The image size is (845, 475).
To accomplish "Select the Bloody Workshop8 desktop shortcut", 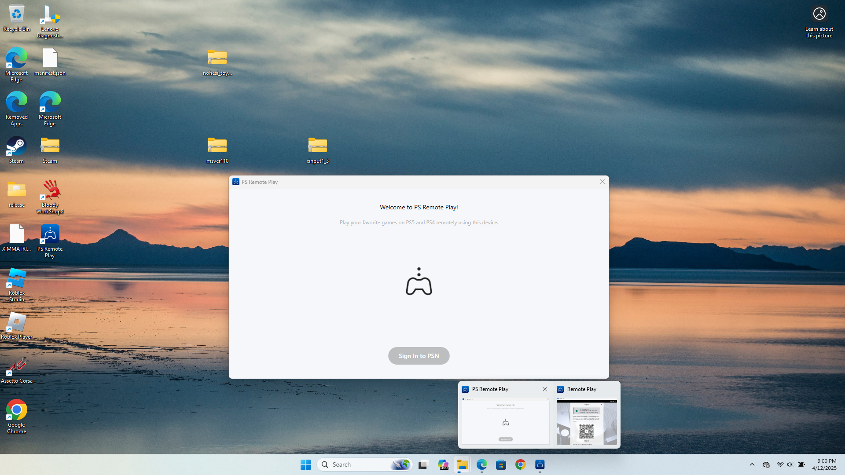I will point(50,197).
